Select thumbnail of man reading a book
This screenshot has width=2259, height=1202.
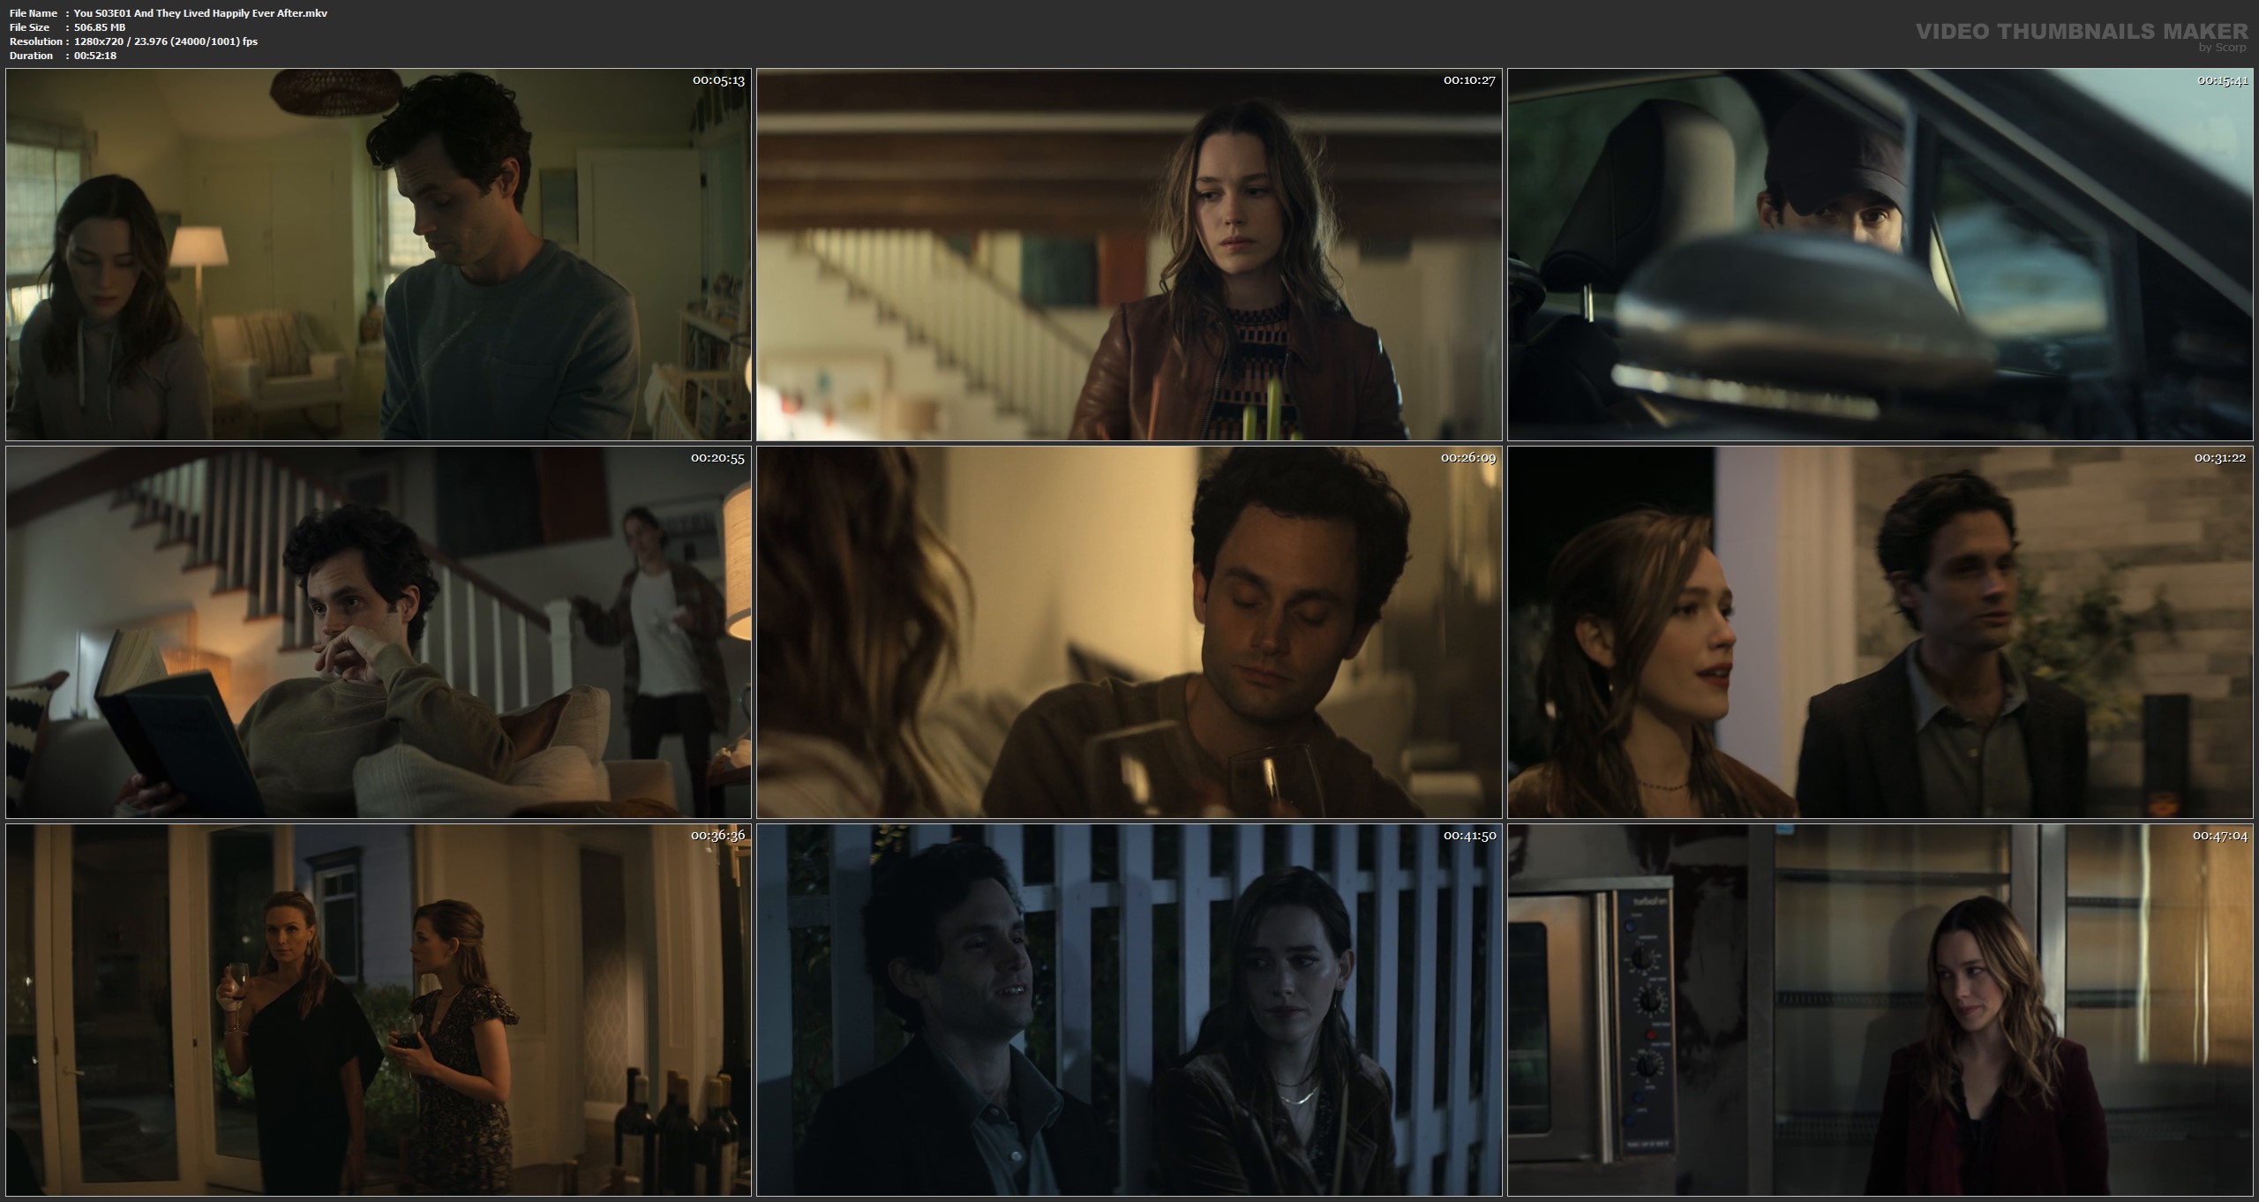click(x=378, y=632)
